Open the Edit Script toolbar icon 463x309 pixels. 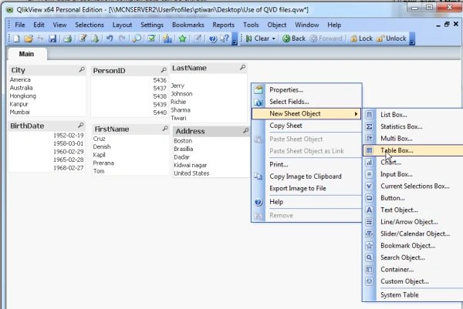tap(83, 39)
